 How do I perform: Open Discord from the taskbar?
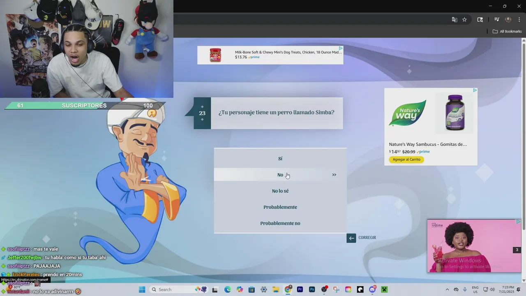(x=373, y=289)
